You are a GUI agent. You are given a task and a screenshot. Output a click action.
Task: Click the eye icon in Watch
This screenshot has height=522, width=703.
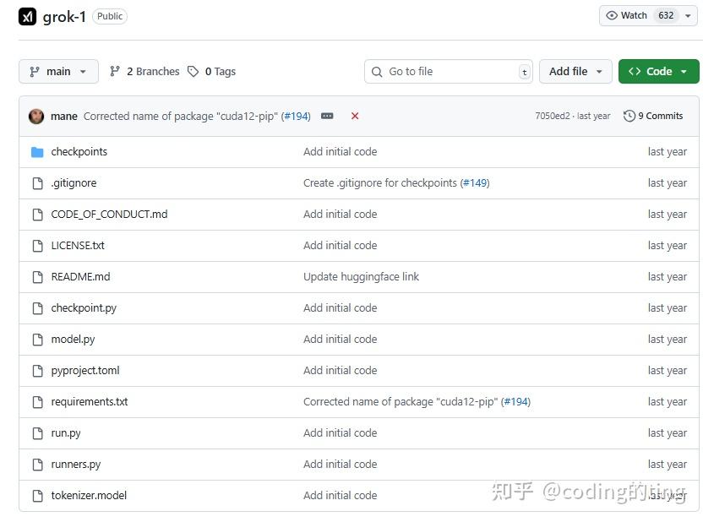coord(612,15)
